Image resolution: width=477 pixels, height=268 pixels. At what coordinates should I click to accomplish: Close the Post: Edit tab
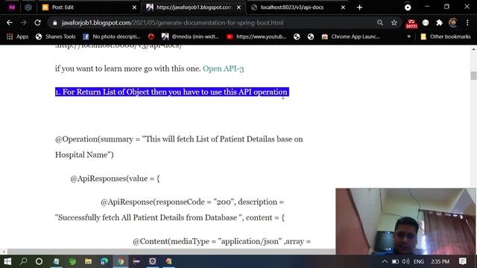134,7
